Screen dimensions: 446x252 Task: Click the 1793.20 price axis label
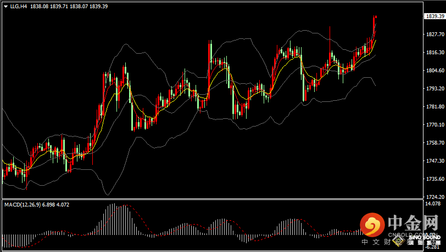[434, 89]
